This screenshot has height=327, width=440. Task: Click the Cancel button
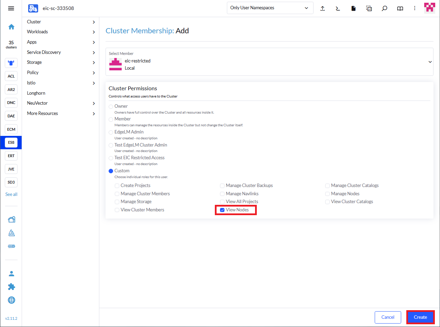coord(388,317)
